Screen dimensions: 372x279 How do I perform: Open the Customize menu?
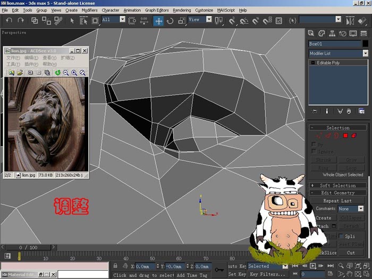click(204, 10)
